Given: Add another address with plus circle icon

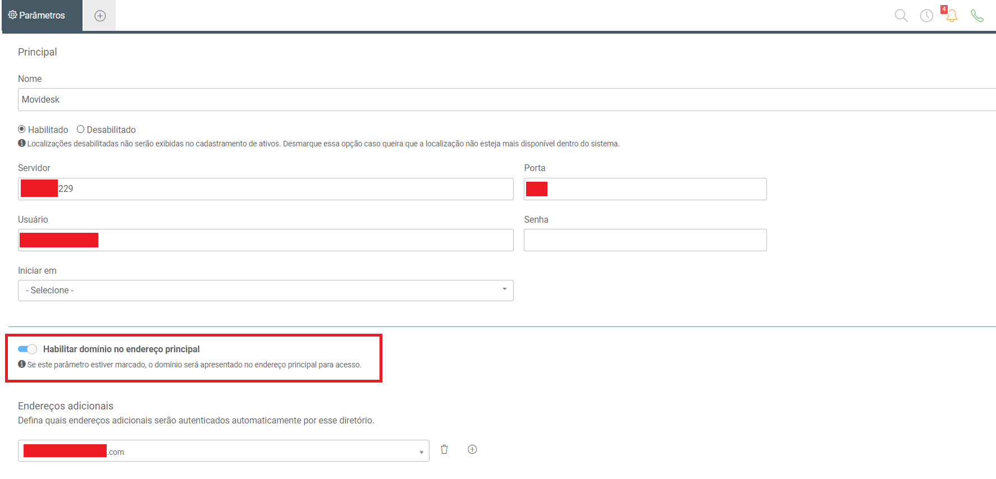Looking at the screenshot, I should (x=472, y=449).
